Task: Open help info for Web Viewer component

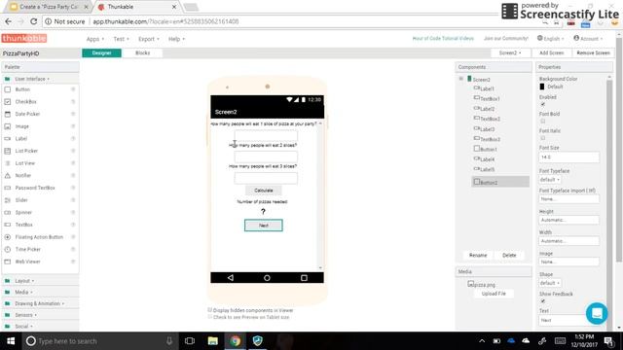Action: (x=73, y=262)
